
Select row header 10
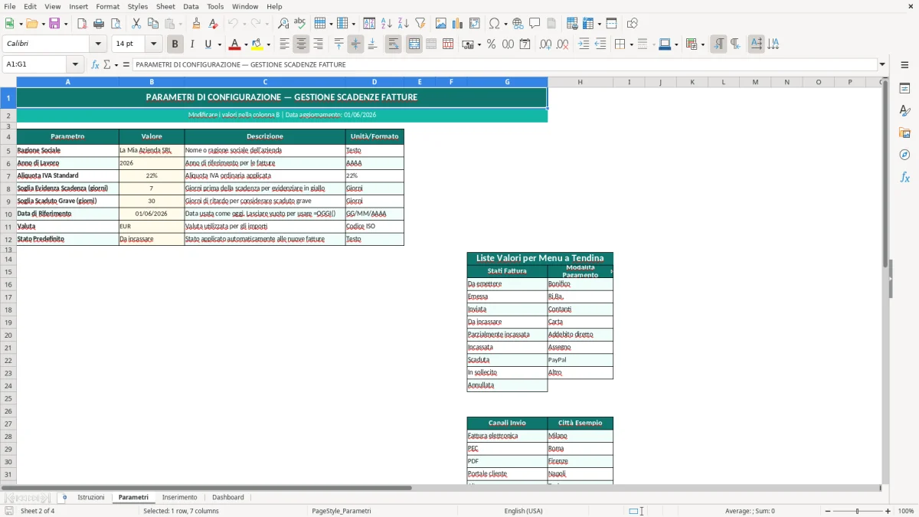pos(8,214)
